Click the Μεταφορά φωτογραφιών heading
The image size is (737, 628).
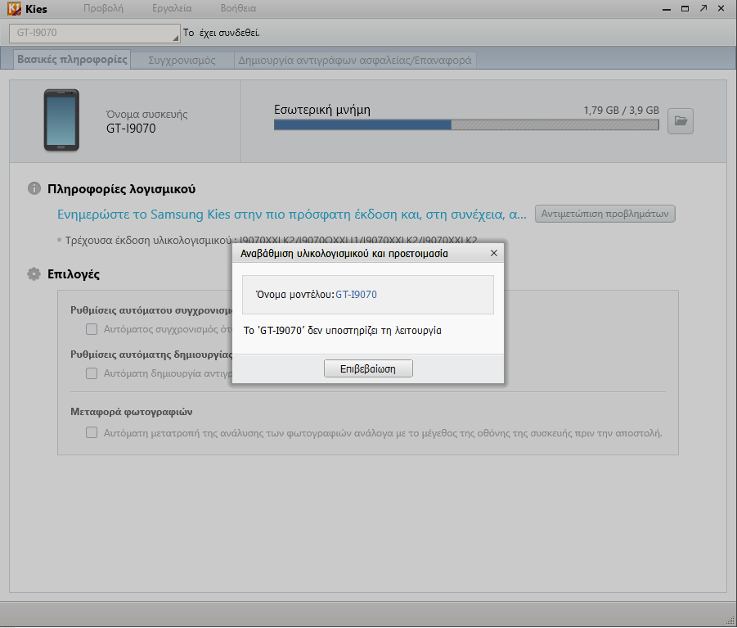pos(132,412)
